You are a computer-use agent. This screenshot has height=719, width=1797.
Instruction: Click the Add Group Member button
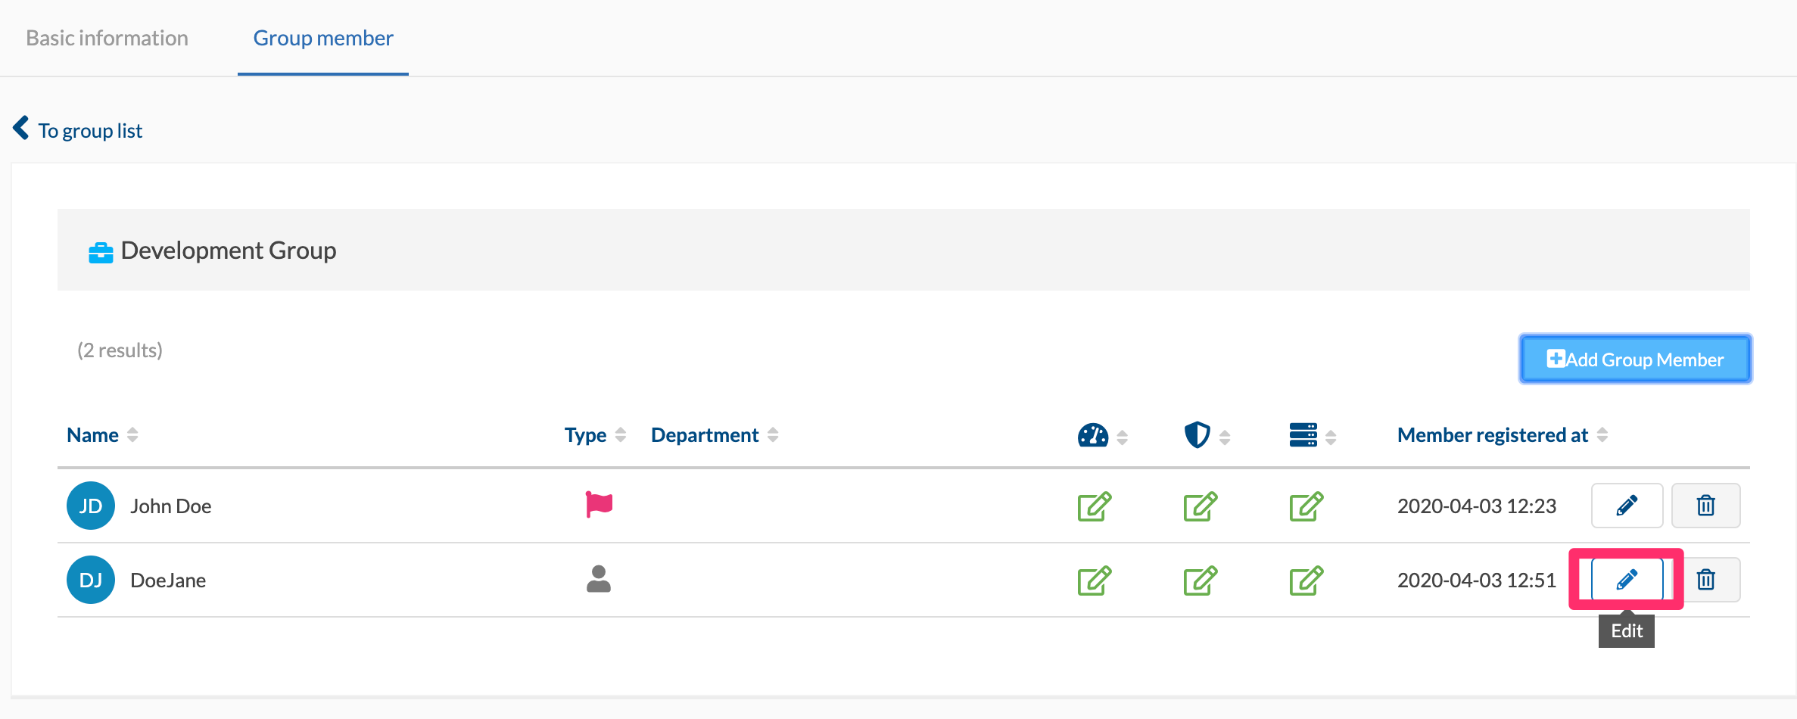[1635, 359]
